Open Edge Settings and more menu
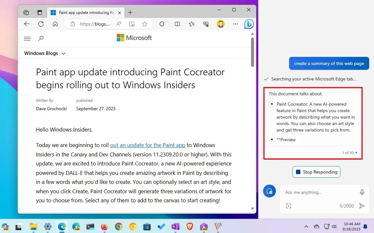 [x=236, y=24]
